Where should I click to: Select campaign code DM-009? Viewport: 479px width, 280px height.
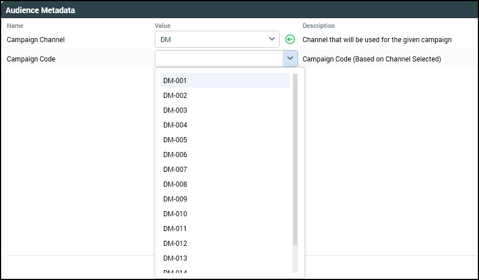coord(175,199)
